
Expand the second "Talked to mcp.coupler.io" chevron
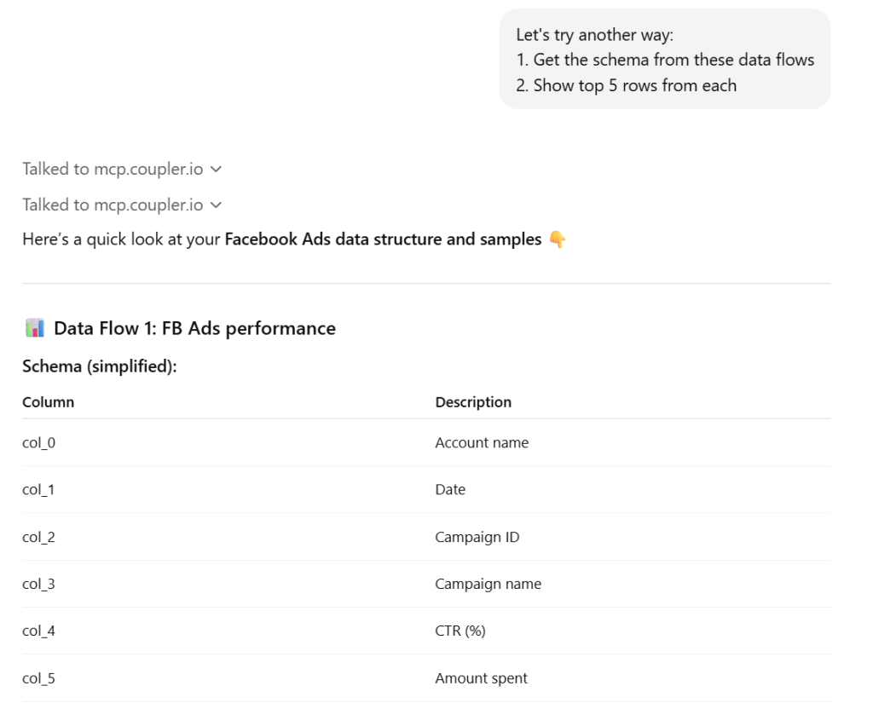tap(216, 205)
